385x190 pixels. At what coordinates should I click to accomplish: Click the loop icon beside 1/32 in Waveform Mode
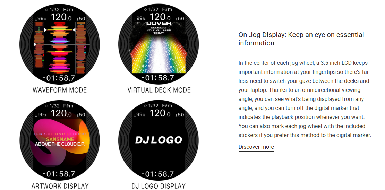pos(46,10)
